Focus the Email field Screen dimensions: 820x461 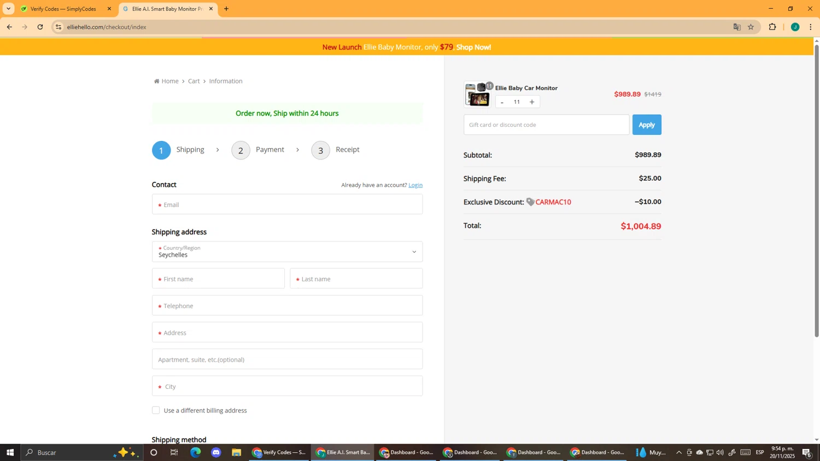(x=287, y=204)
